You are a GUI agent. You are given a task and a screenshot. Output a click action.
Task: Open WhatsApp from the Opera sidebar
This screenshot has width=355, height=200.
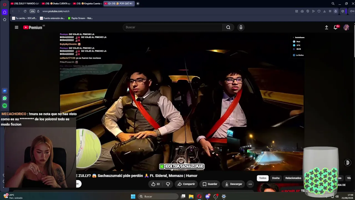coord(4,98)
